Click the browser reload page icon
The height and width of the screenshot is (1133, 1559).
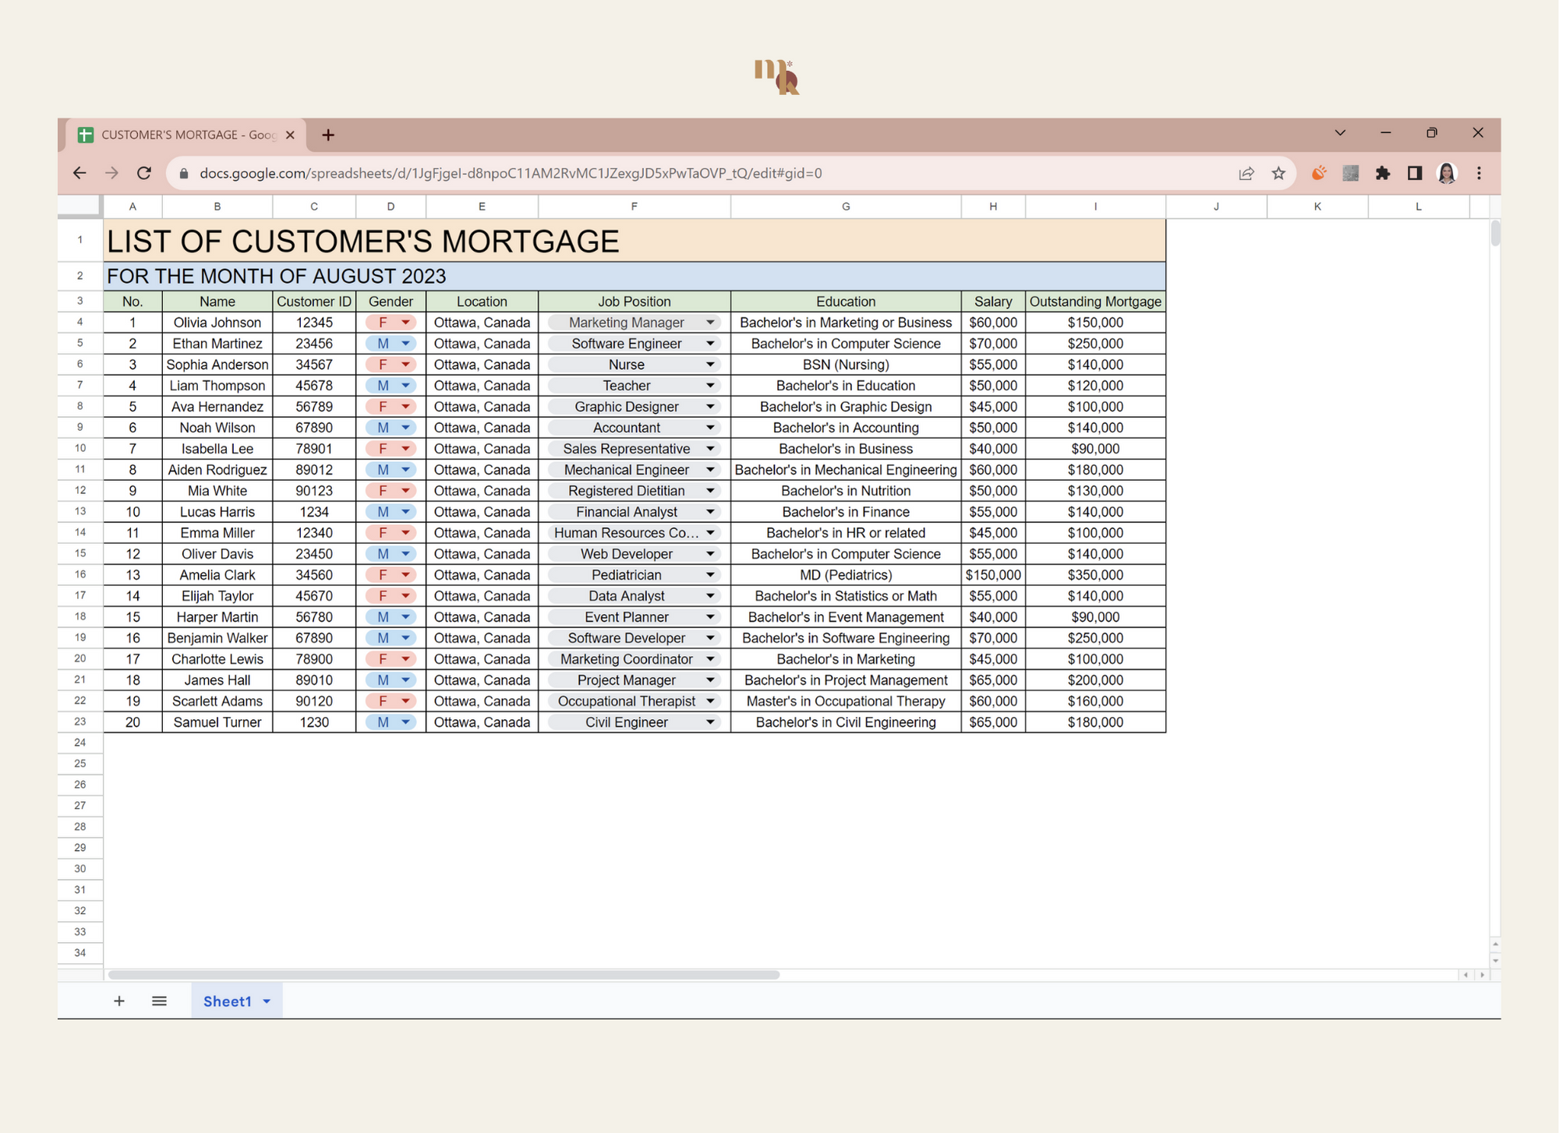coord(144,173)
